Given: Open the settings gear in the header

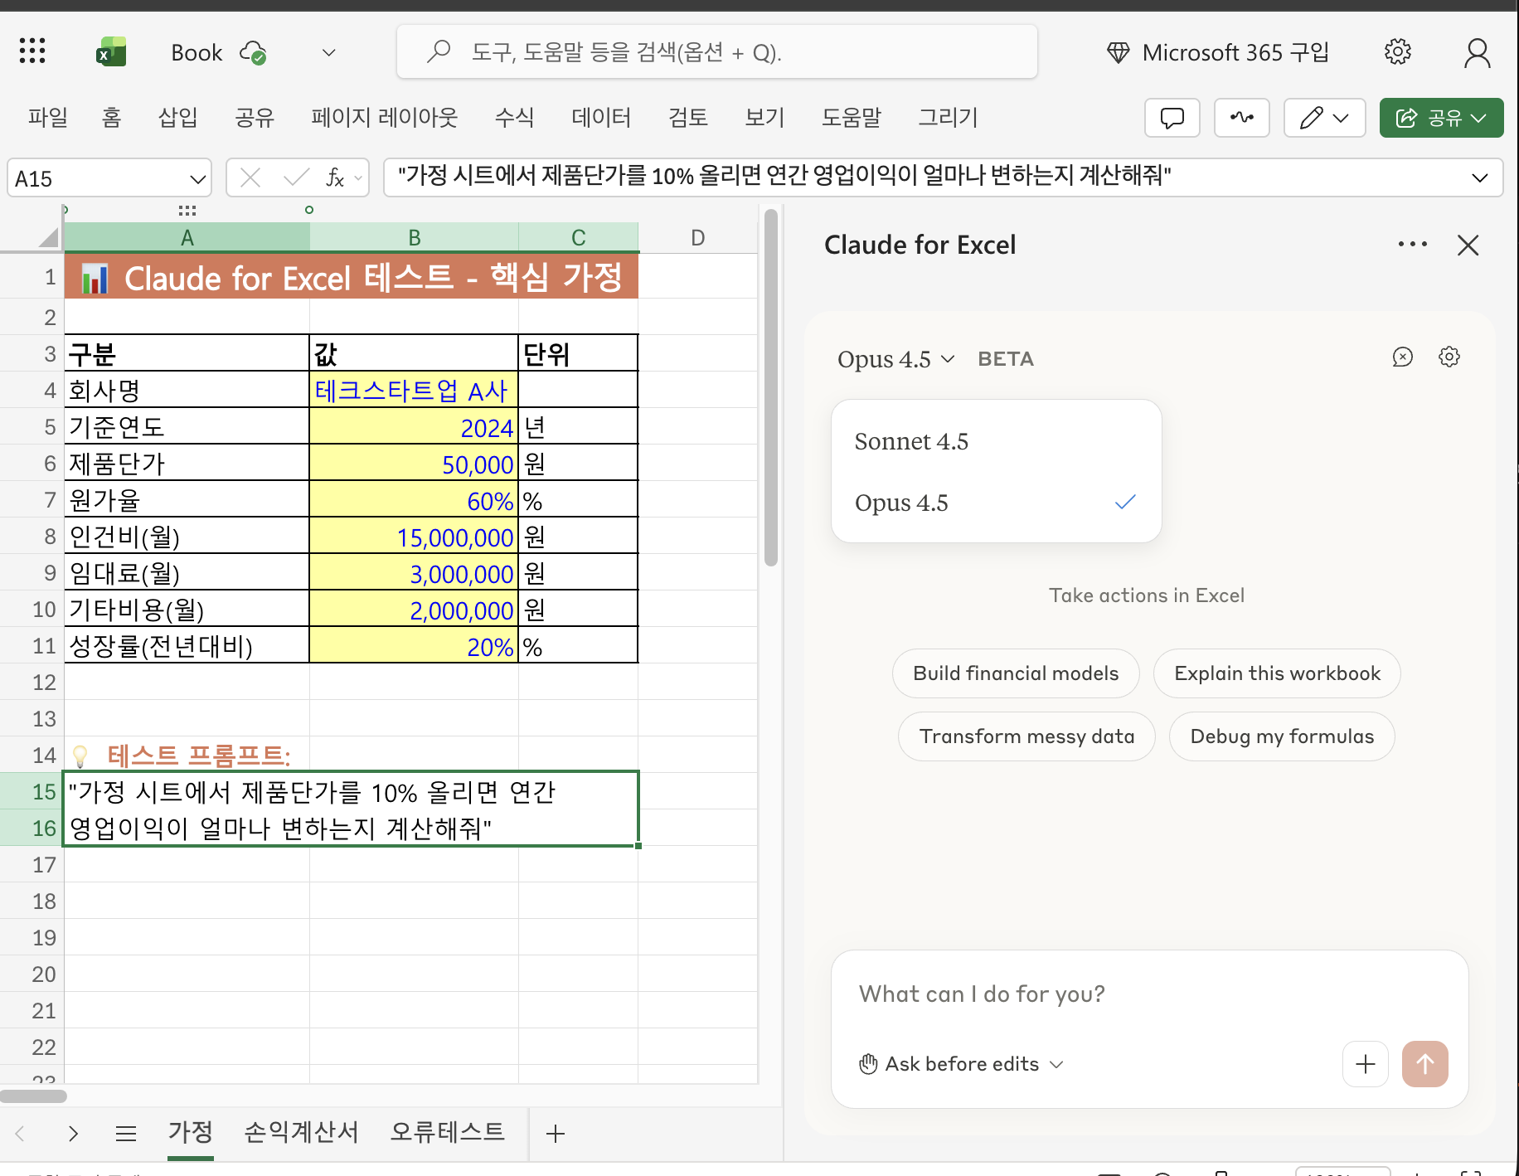Looking at the screenshot, I should click(1398, 51).
